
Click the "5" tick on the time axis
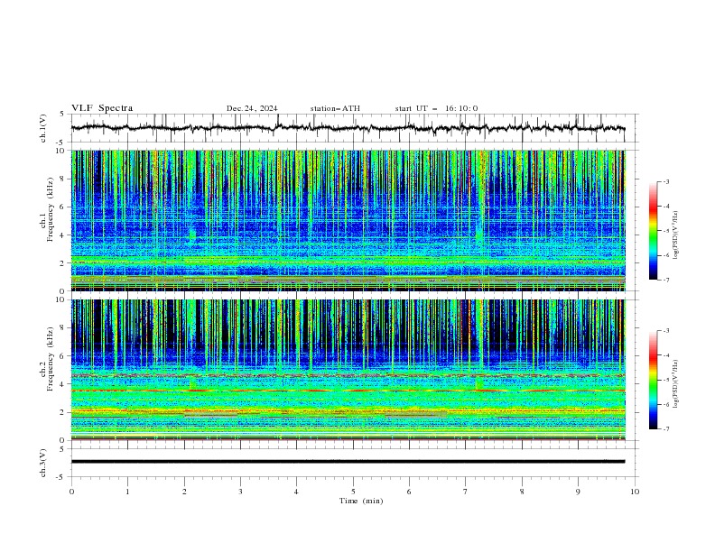353,492
